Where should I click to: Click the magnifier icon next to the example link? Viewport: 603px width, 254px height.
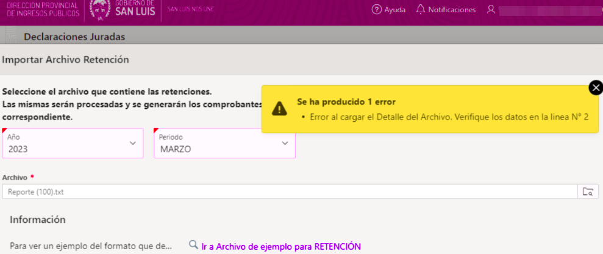pyautogui.click(x=194, y=245)
